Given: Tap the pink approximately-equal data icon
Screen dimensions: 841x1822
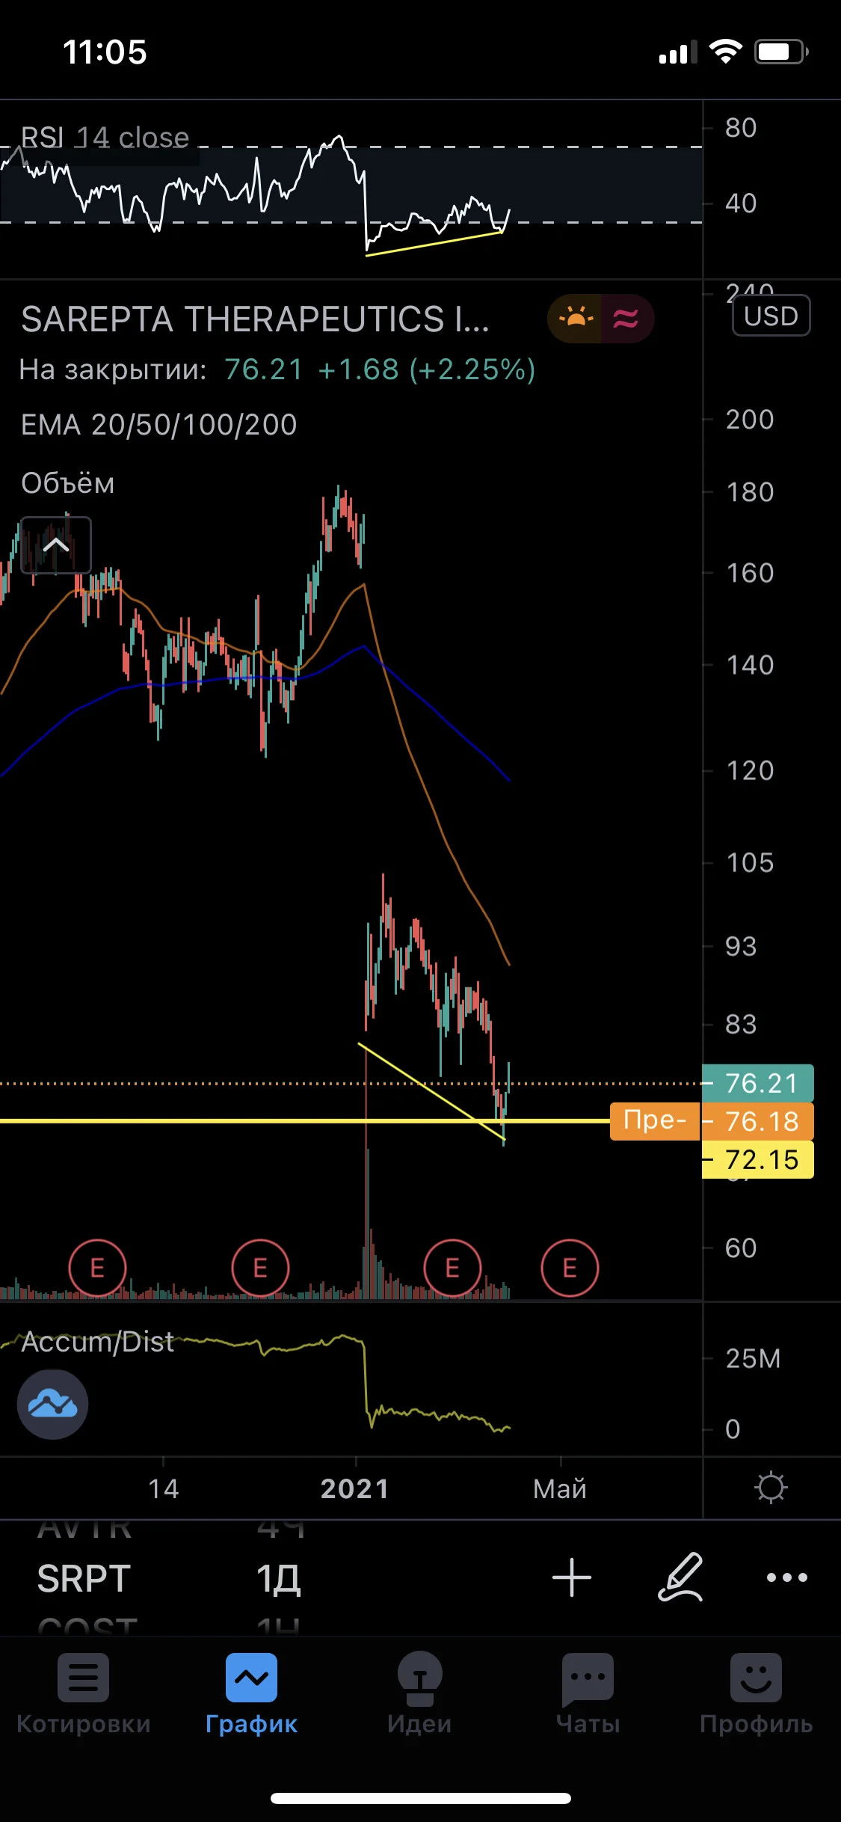Looking at the screenshot, I should [626, 319].
